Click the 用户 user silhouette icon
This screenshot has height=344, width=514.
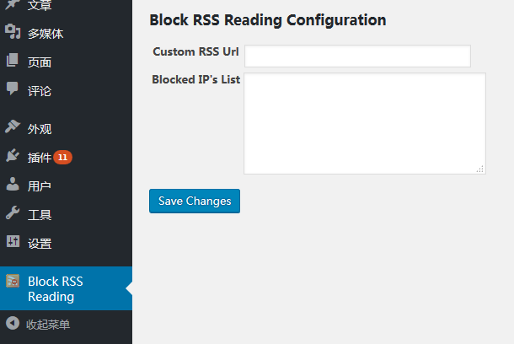[x=13, y=185]
